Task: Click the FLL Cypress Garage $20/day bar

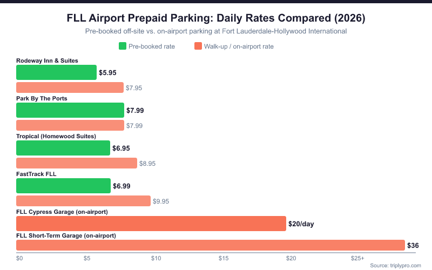Action: (x=151, y=224)
